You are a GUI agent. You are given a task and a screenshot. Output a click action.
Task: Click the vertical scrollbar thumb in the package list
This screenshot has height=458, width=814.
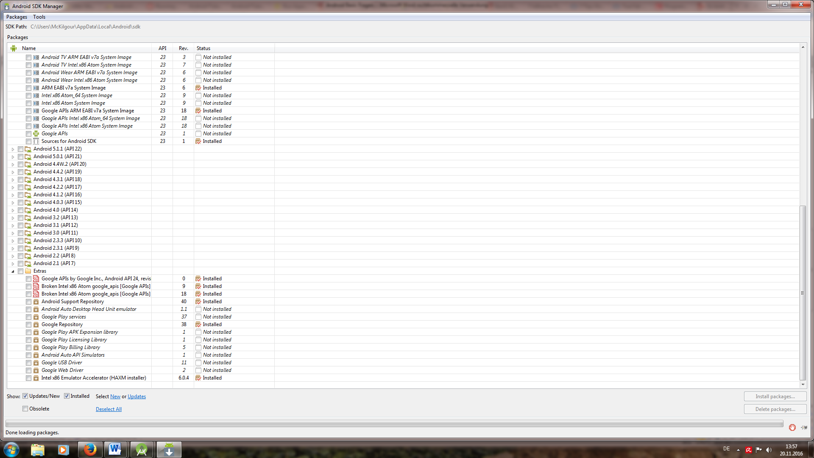803,293
